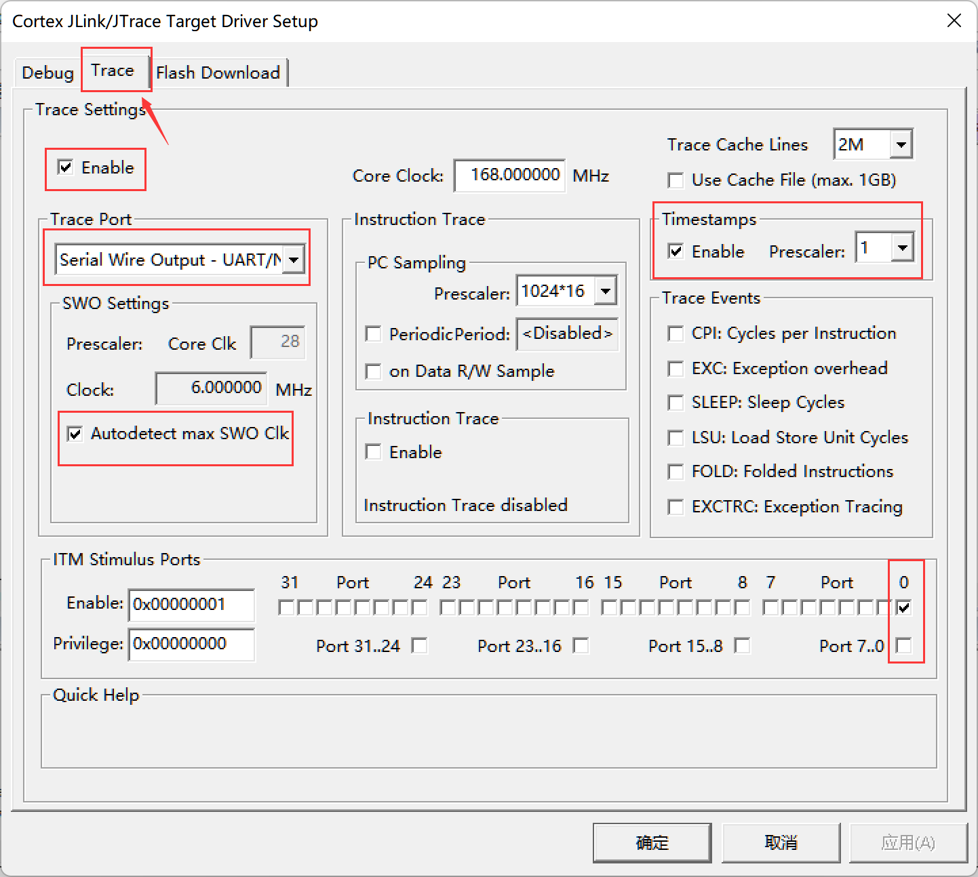The width and height of the screenshot is (978, 877).
Task: Check Use Cache File option
Action: coord(676,180)
